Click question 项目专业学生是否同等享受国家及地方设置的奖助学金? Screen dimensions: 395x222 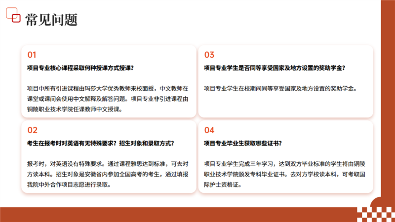275,68
